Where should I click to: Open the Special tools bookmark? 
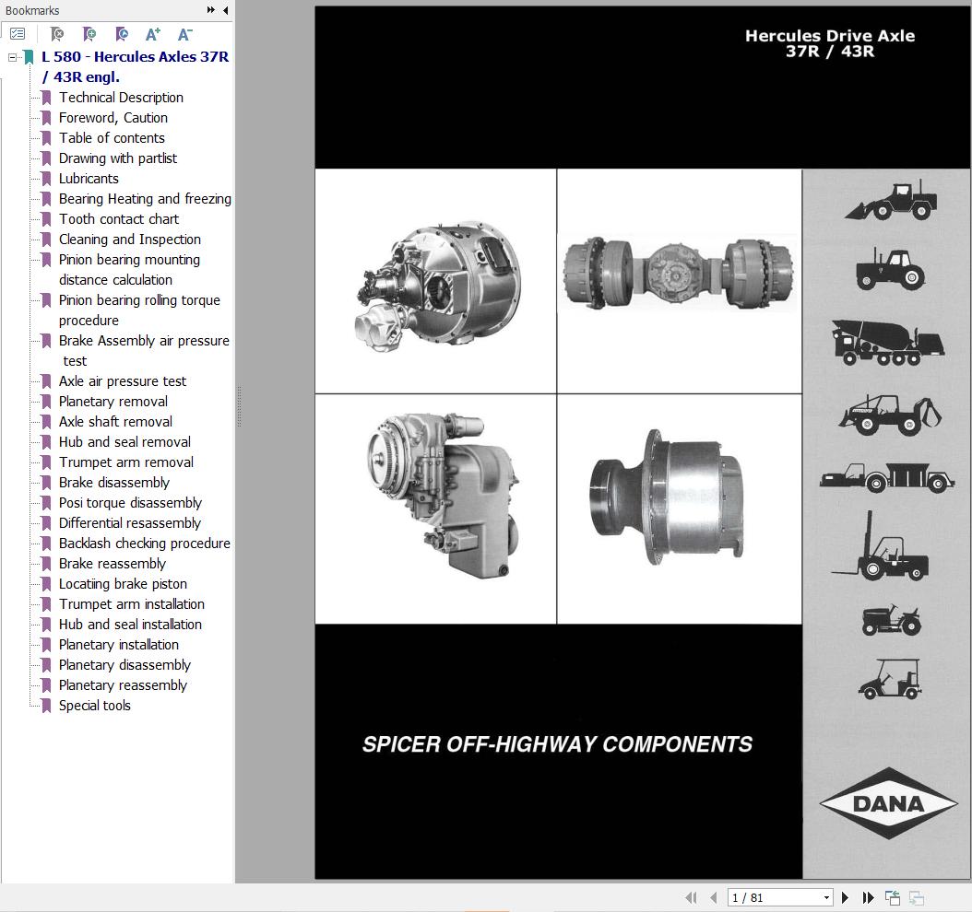click(94, 705)
